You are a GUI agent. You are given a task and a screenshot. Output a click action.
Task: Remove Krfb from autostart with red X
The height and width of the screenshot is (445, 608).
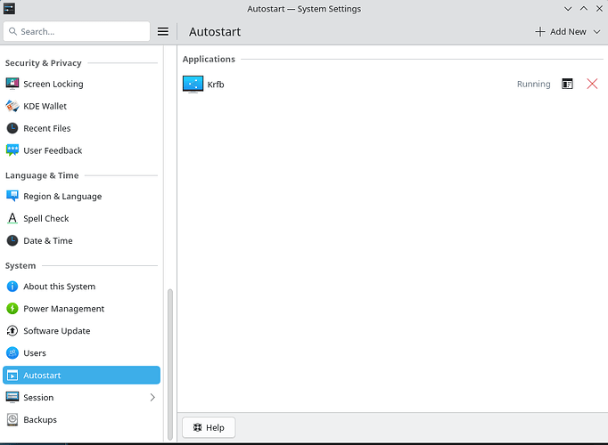click(592, 85)
